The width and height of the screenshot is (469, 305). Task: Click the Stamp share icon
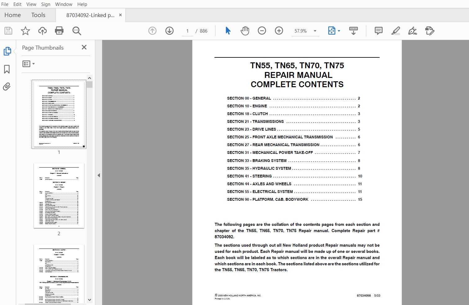[430, 31]
